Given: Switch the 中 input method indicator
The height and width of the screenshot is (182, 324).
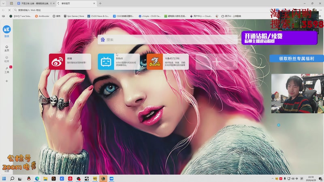Looking at the screenshot, I should click(x=297, y=179).
